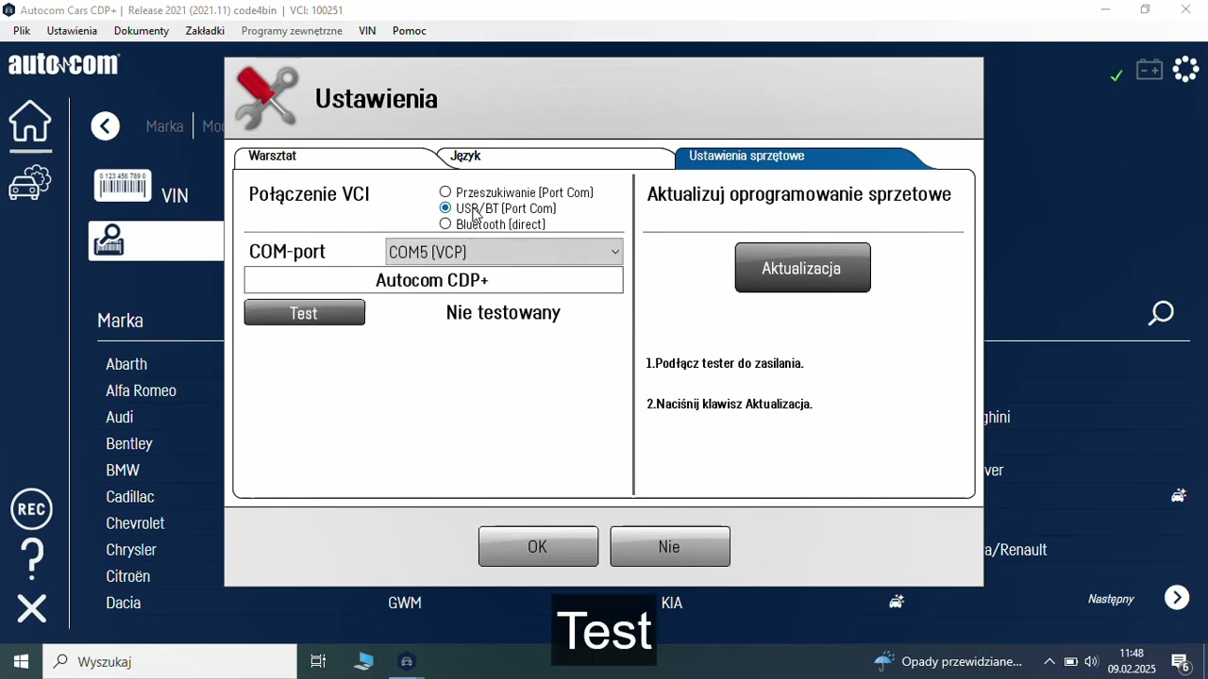The image size is (1208, 679).
Task: Select Citroën in the brand list
Action: 127,576
